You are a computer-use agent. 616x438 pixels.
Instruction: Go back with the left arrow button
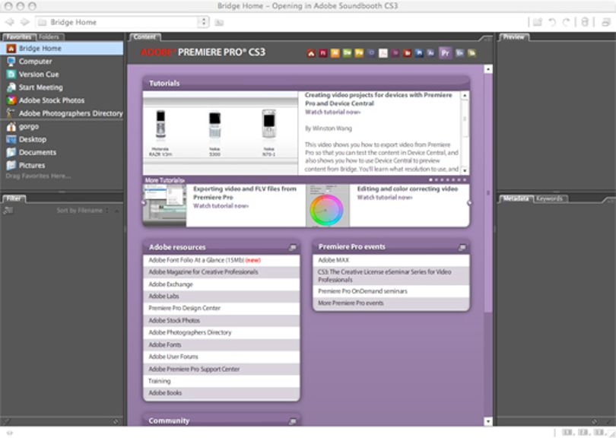10,22
